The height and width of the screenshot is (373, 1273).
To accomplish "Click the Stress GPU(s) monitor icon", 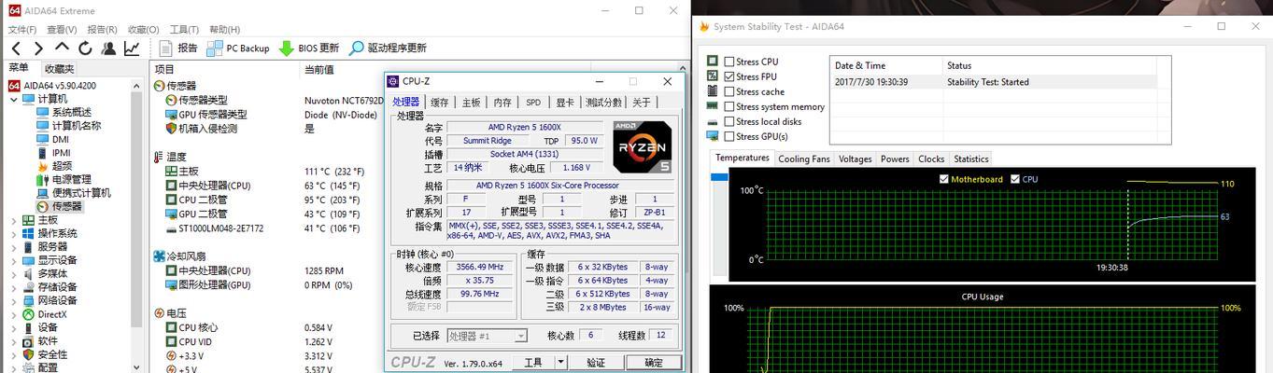I will [x=713, y=136].
